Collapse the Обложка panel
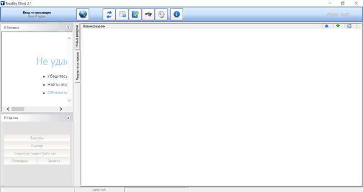The image size is (363, 192). pos(68,28)
